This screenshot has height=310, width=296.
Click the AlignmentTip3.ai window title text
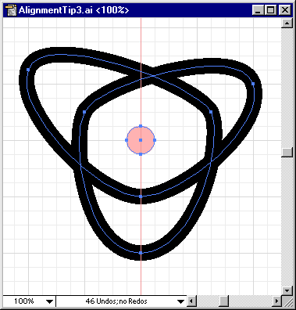pos(73,10)
